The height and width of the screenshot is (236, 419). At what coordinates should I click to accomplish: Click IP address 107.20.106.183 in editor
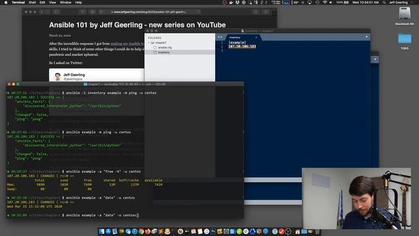pyautogui.click(x=242, y=47)
